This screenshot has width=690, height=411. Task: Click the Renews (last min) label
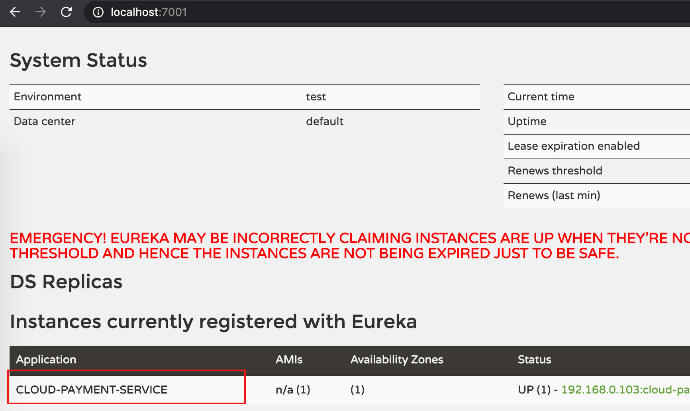click(x=554, y=196)
